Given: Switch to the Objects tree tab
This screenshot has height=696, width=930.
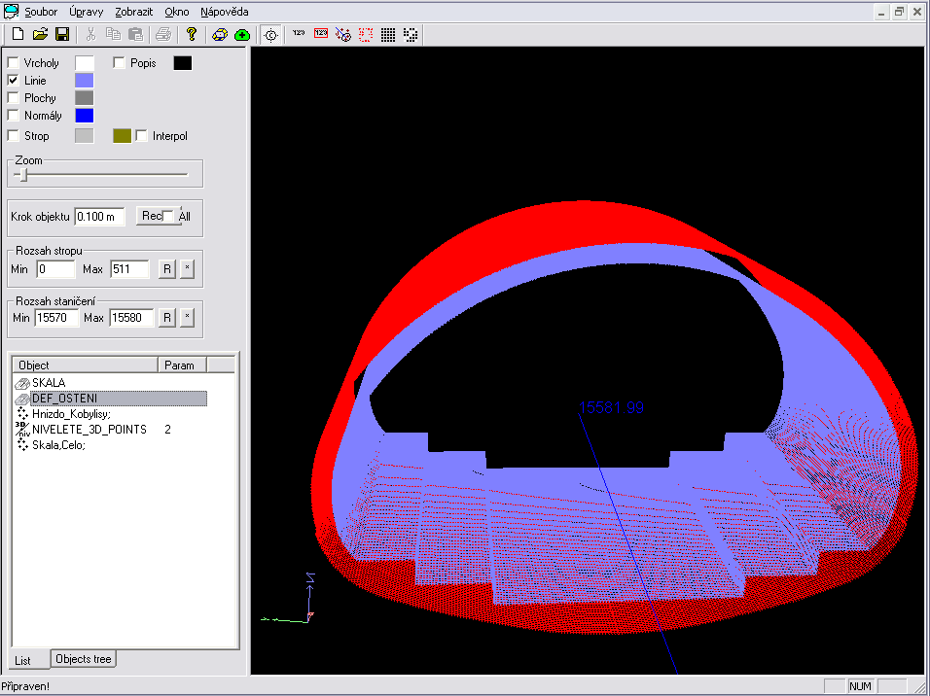Looking at the screenshot, I should 84,659.
